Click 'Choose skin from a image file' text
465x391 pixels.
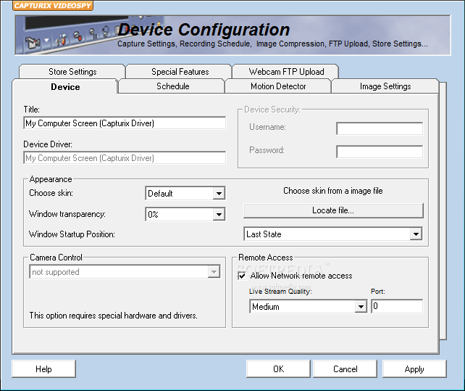tap(333, 191)
